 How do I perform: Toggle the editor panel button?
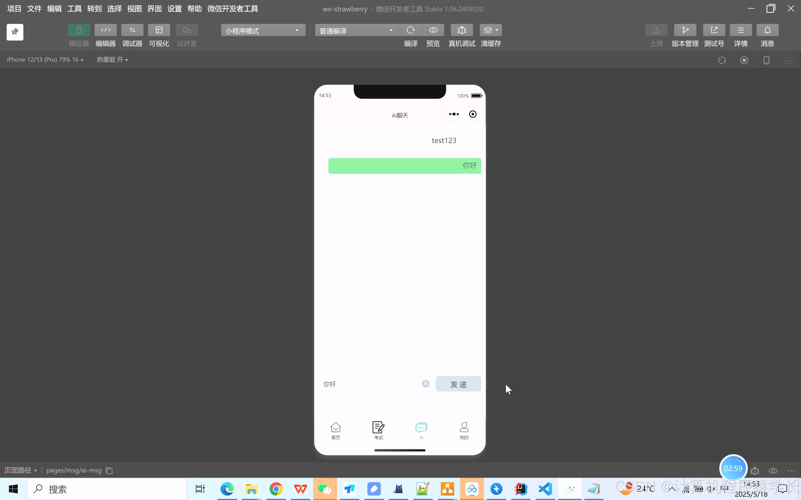[x=106, y=30]
